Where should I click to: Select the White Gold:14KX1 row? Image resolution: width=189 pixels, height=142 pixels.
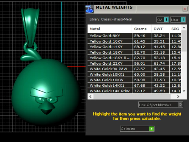pyautogui.click(x=134, y=86)
